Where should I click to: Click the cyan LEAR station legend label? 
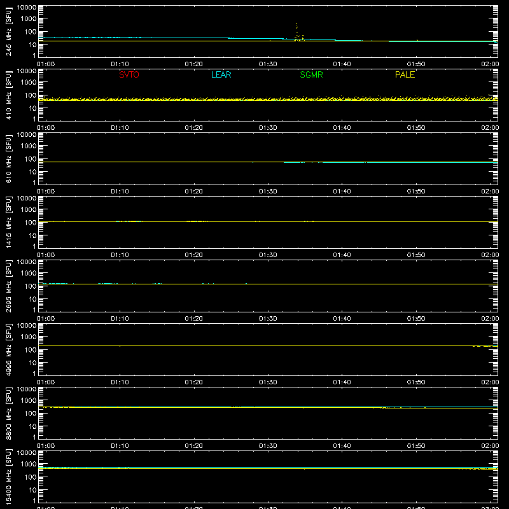pos(221,74)
